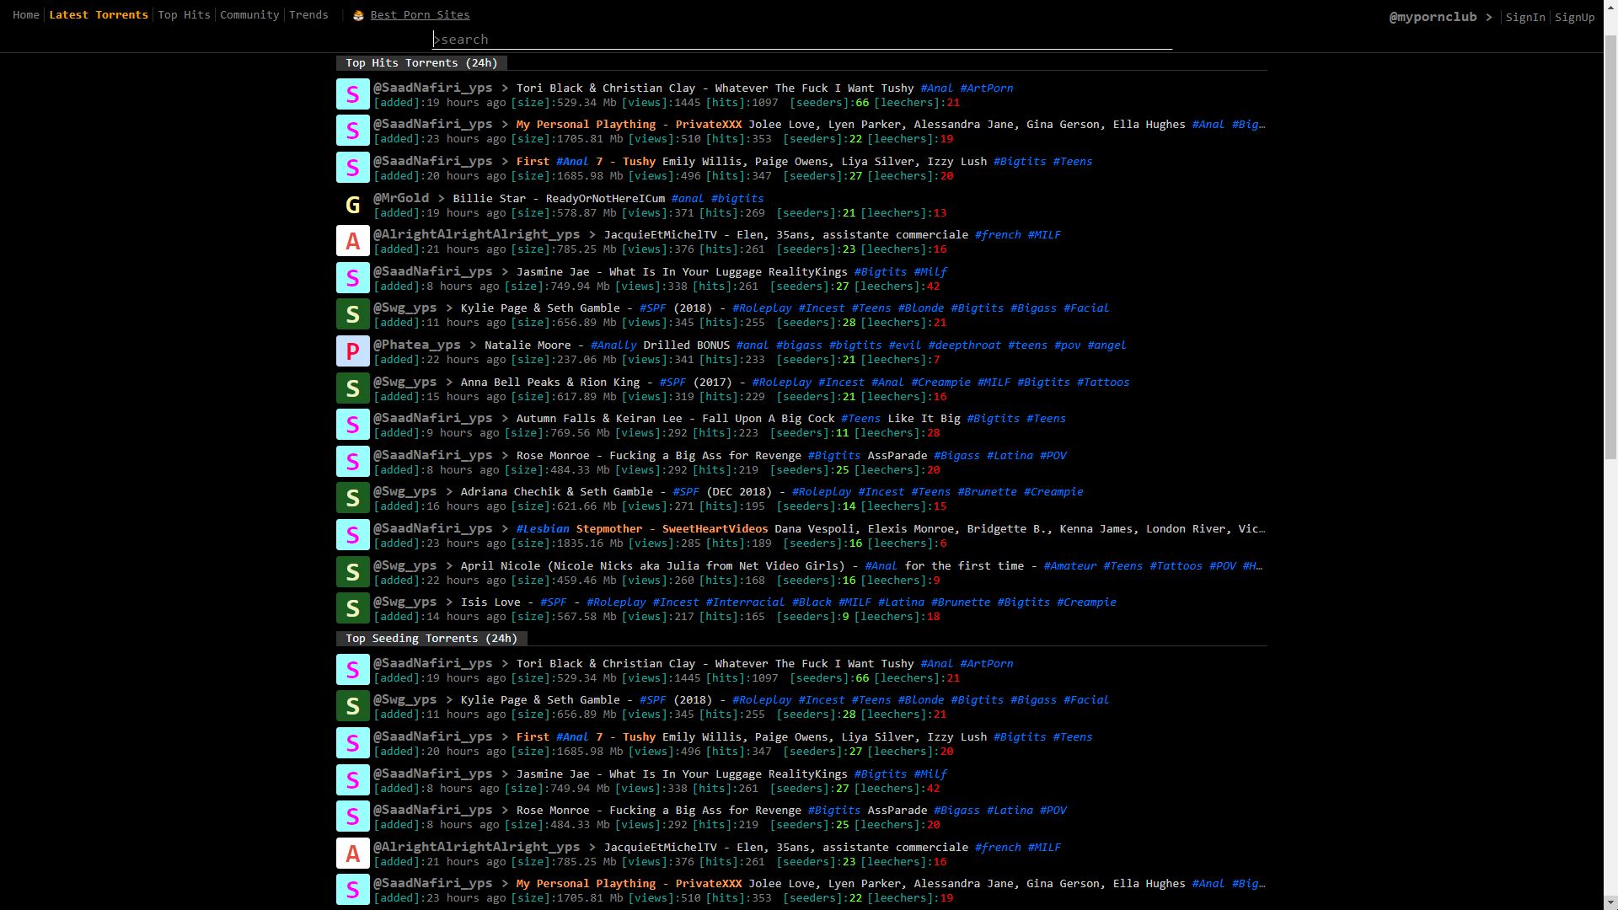
Task: Click the #french tag in Top Hits list
Action: click(x=998, y=235)
